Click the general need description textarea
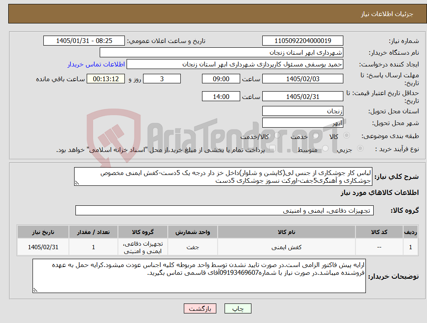 point(223,177)
